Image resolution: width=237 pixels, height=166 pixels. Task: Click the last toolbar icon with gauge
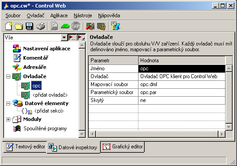click(115, 26)
